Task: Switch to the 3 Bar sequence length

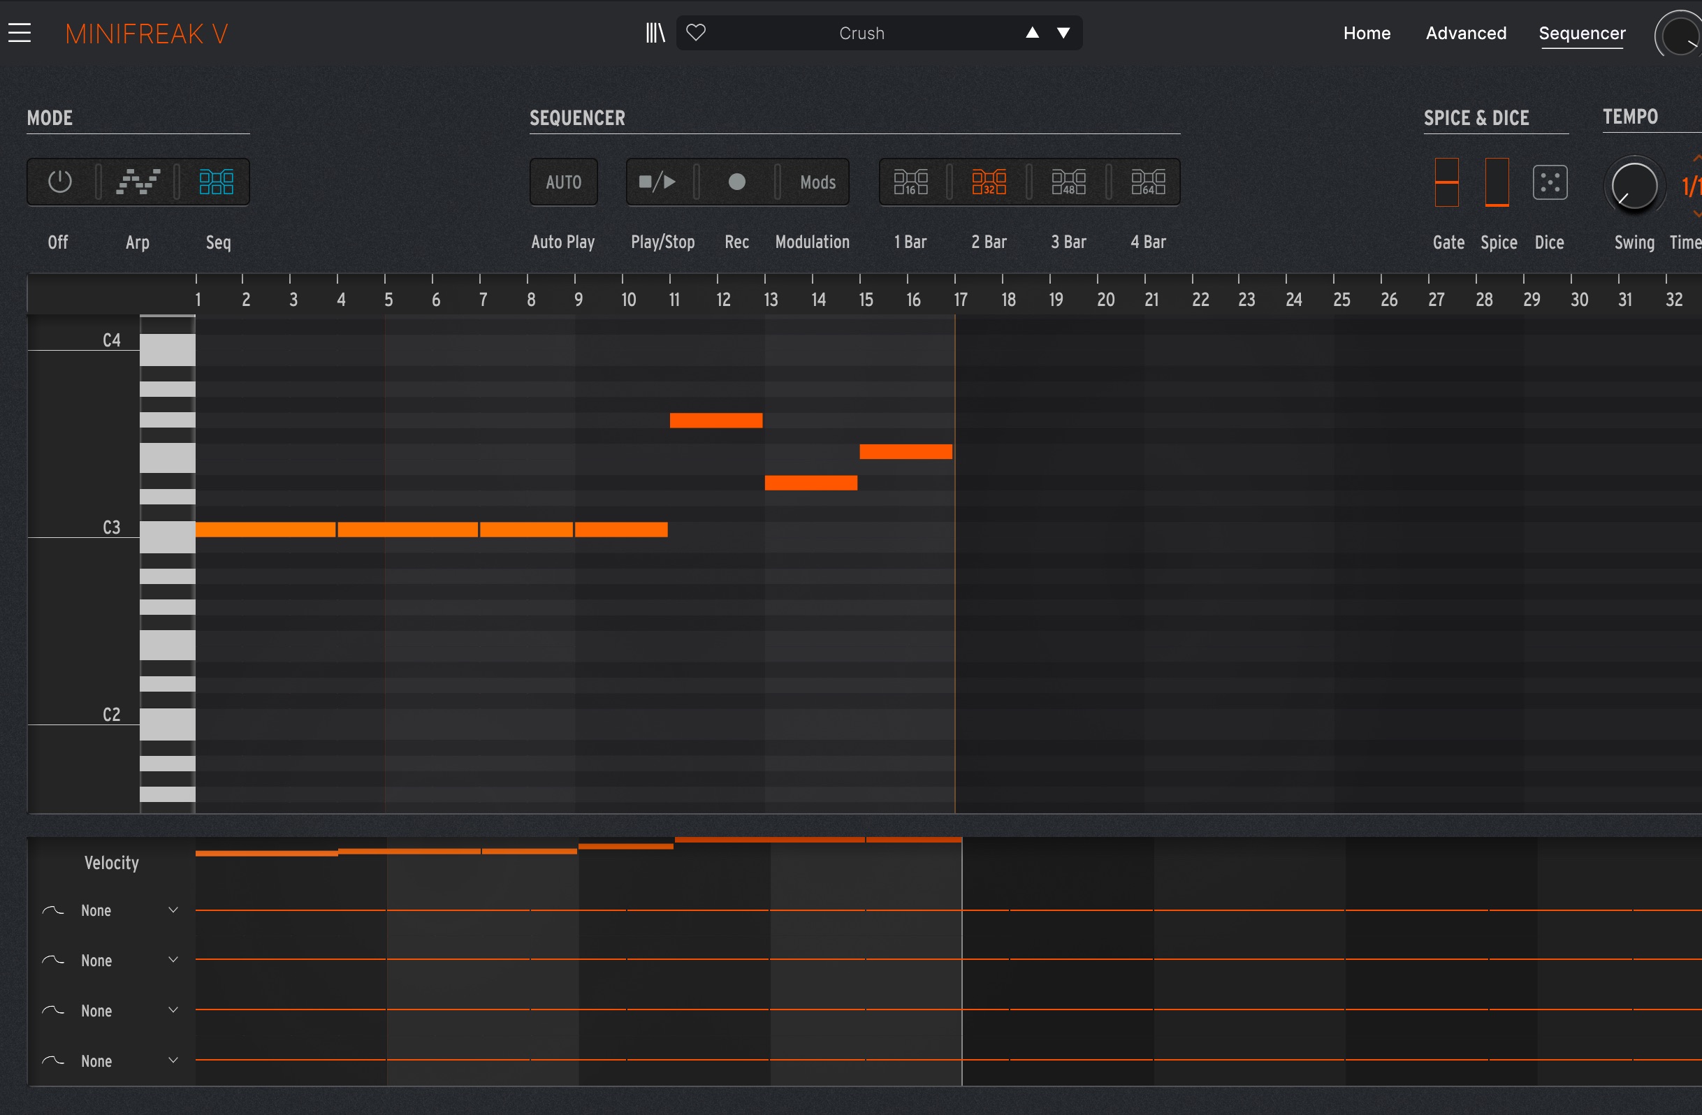Action: 1068,182
